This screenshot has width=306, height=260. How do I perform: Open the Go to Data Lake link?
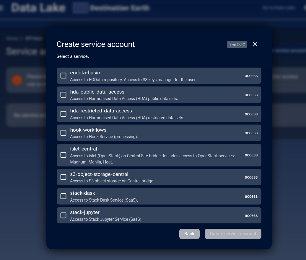[279, 8]
